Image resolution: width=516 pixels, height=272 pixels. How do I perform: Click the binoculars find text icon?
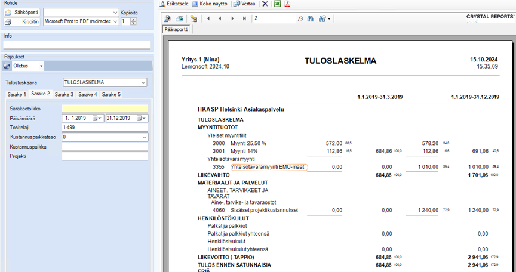coord(311,18)
